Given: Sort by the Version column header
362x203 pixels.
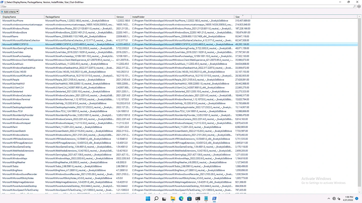Looking at the screenshot, I should 123,17.
